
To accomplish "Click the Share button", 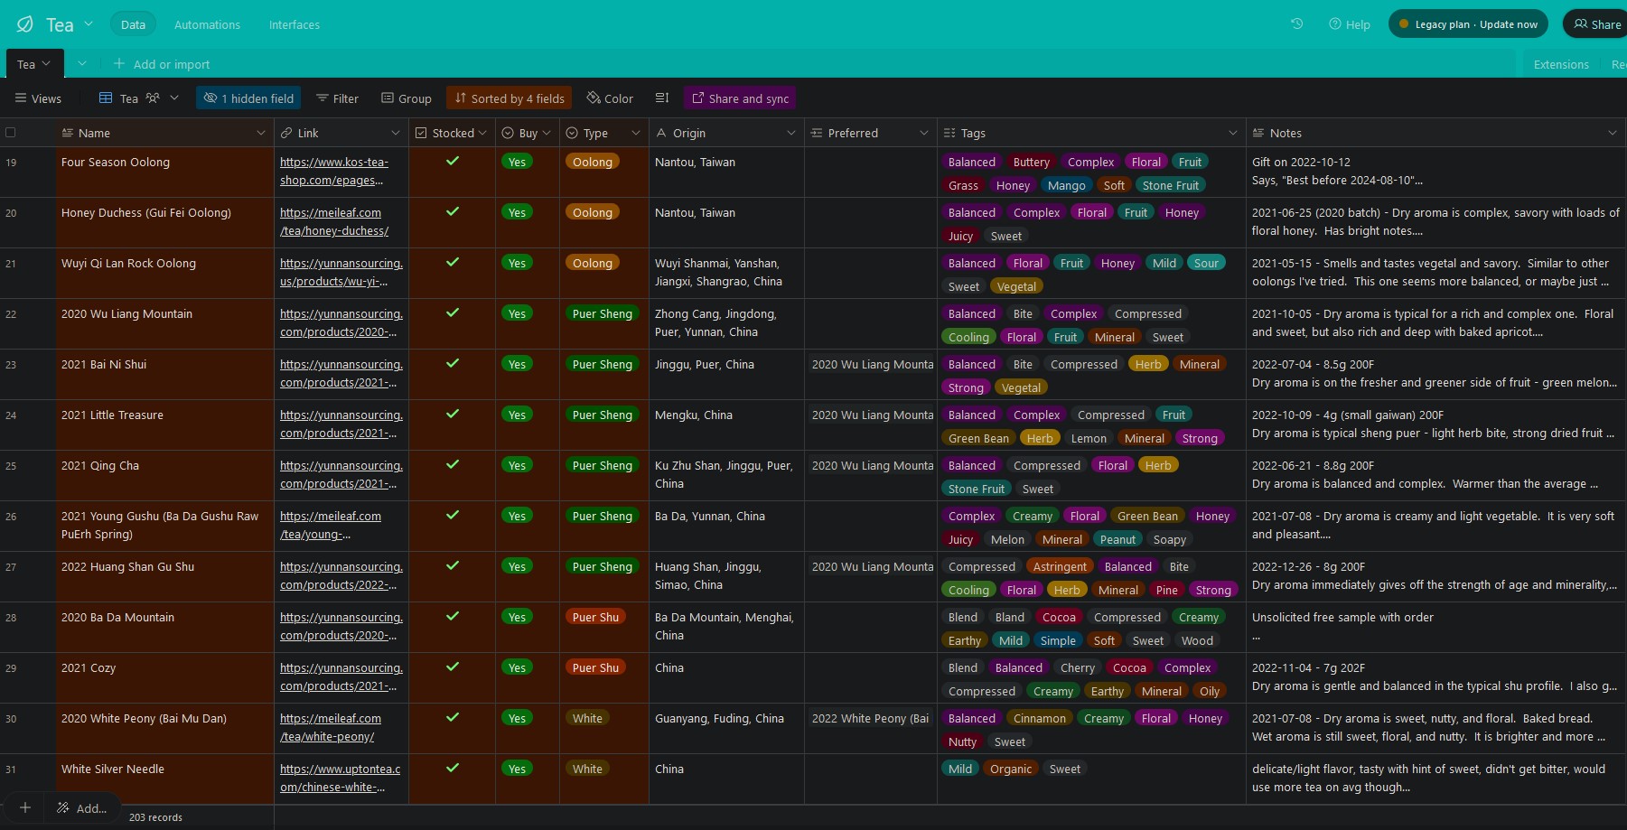I will (1597, 24).
